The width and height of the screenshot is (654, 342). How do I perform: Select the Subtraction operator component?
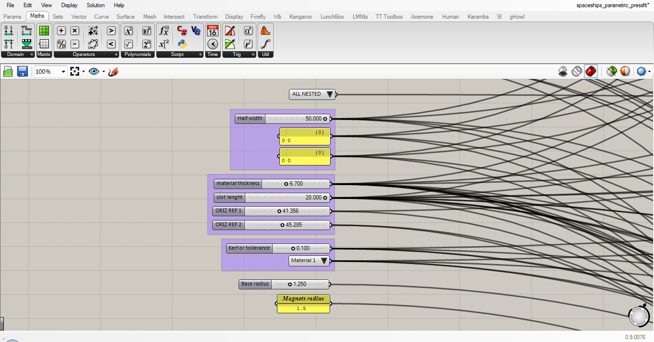pos(75,44)
